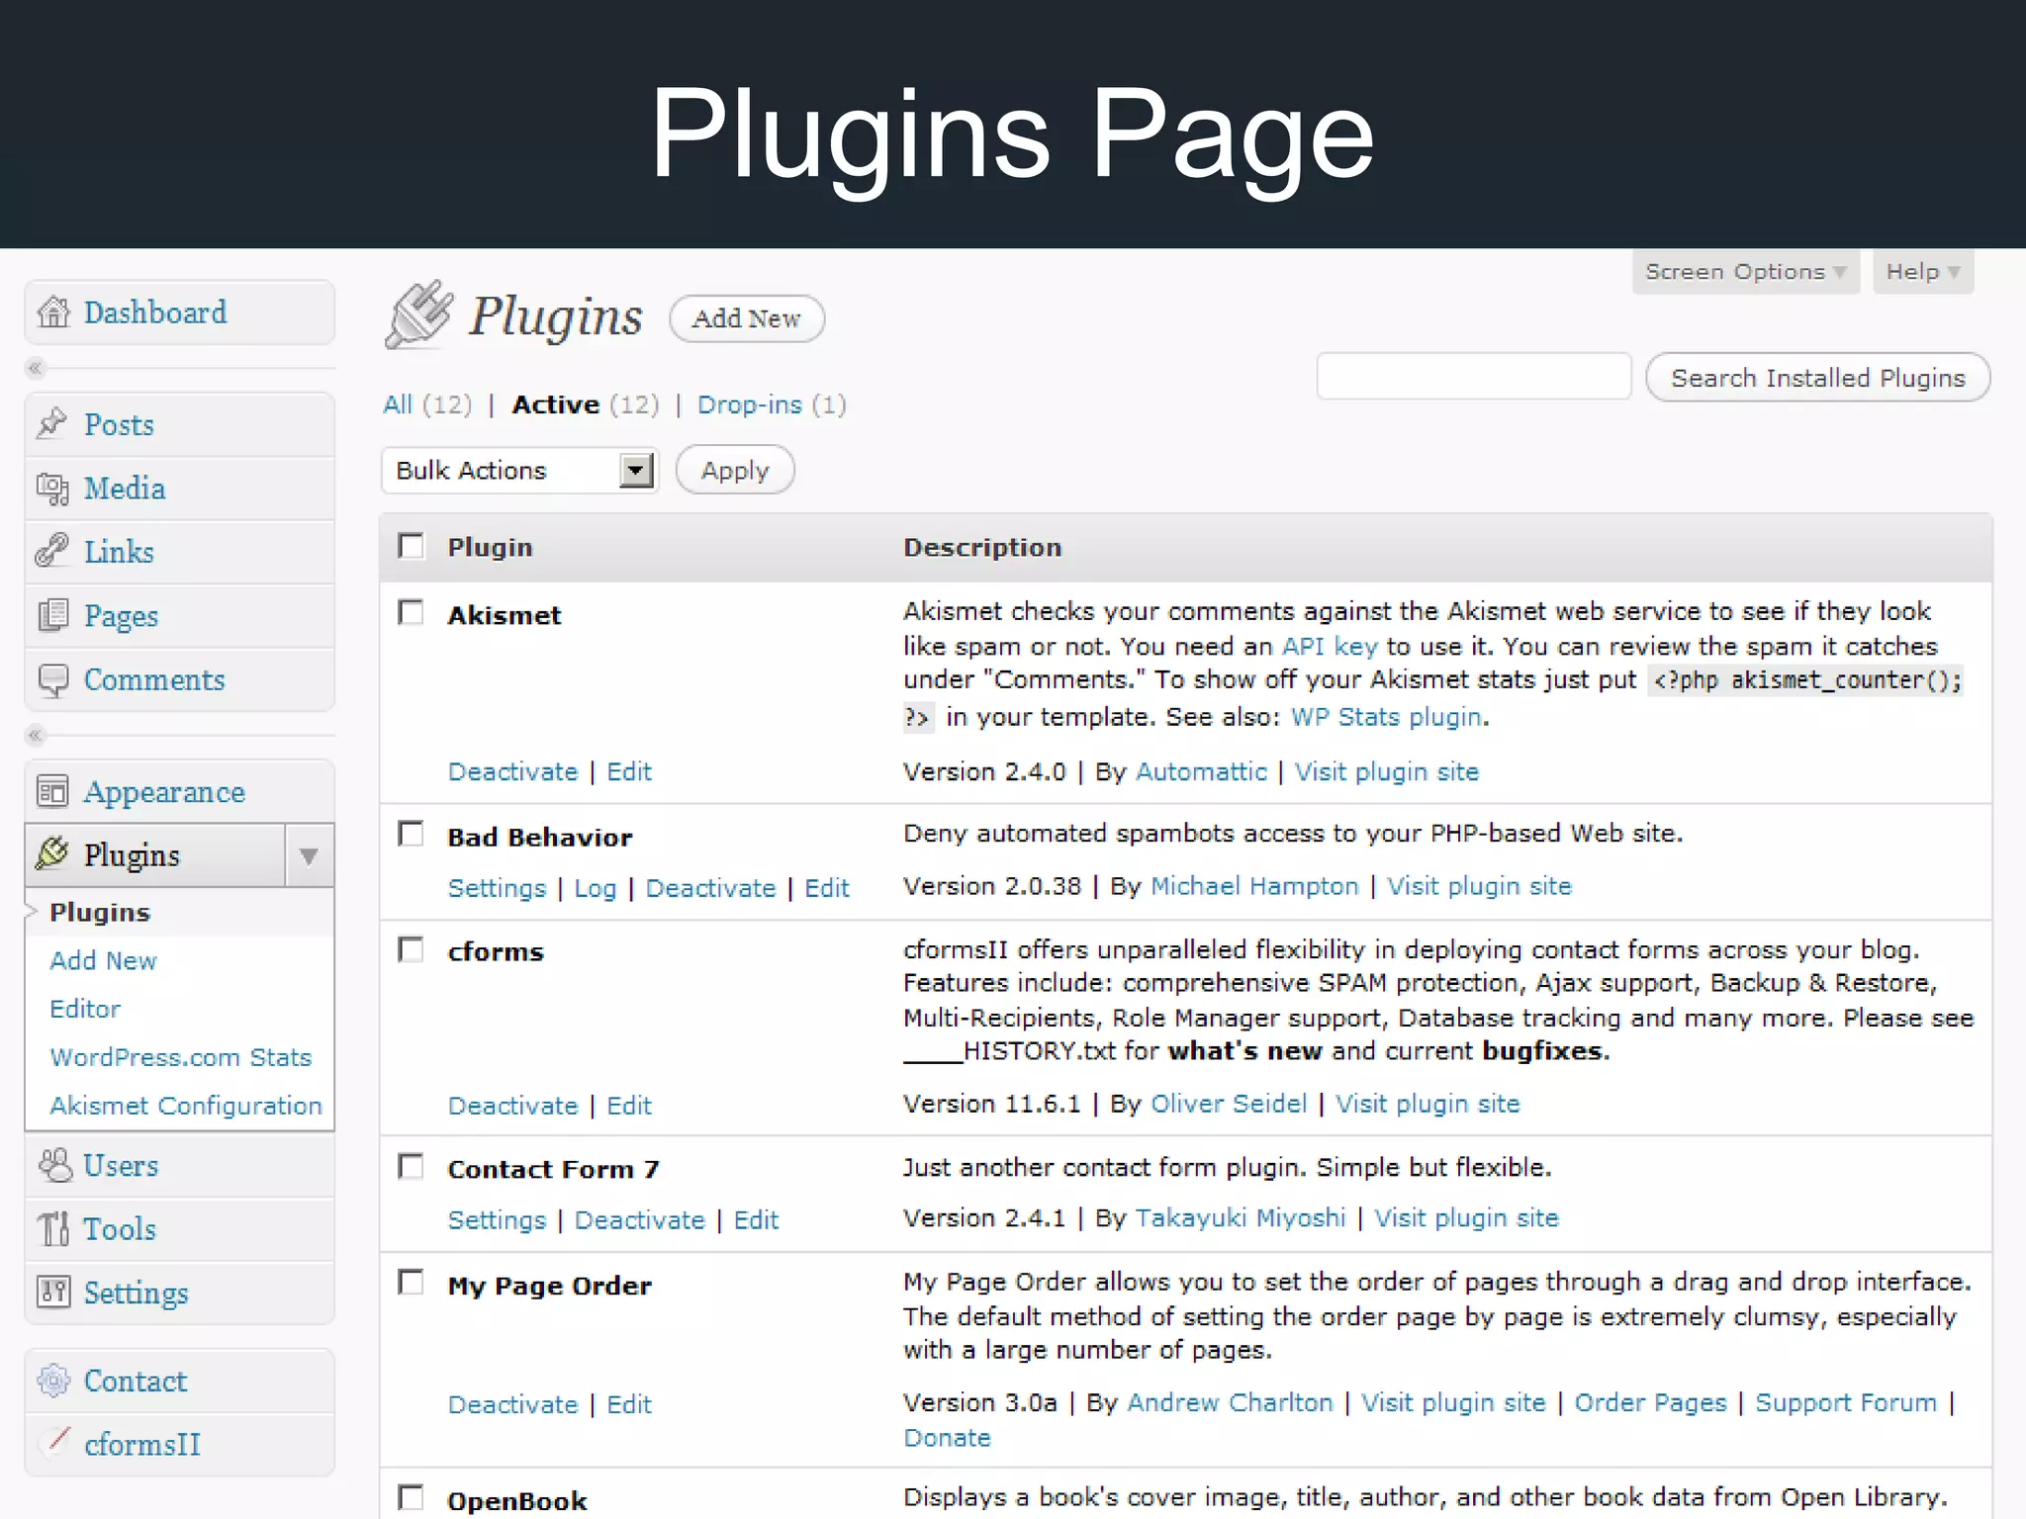Open WordPress.com Stats submenu item

181,1057
